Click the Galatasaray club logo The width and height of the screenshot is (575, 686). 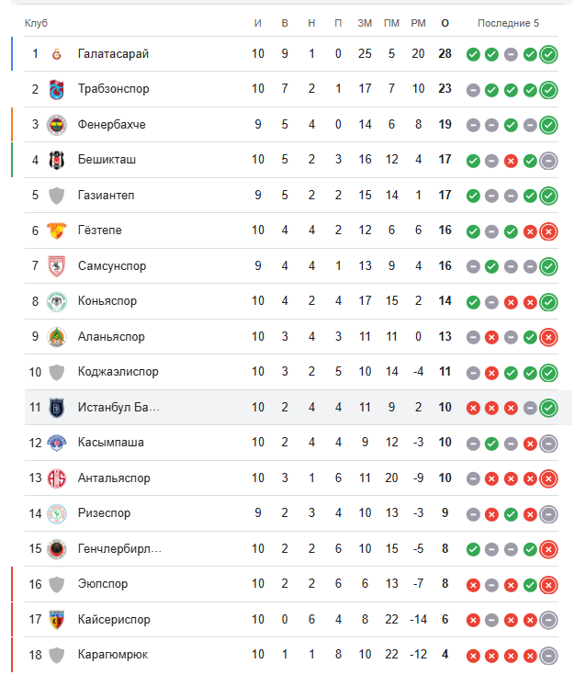pyautogui.click(x=57, y=54)
